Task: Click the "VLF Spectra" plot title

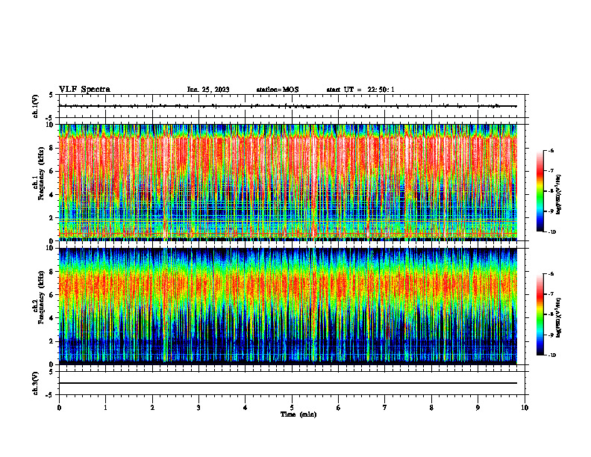Action: click(84, 90)
